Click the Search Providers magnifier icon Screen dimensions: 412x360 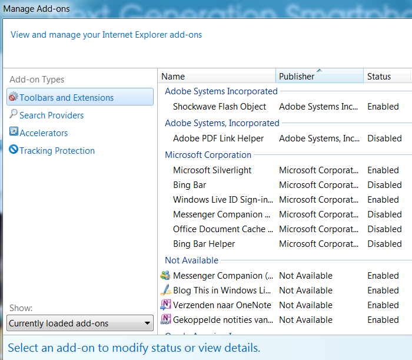coord(14,115)
